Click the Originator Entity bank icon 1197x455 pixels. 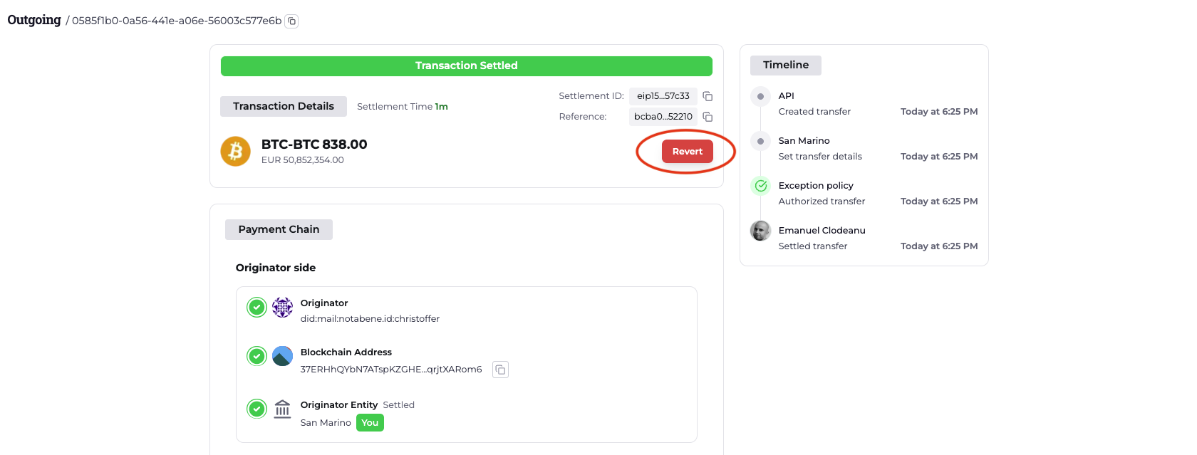[282, 409]
